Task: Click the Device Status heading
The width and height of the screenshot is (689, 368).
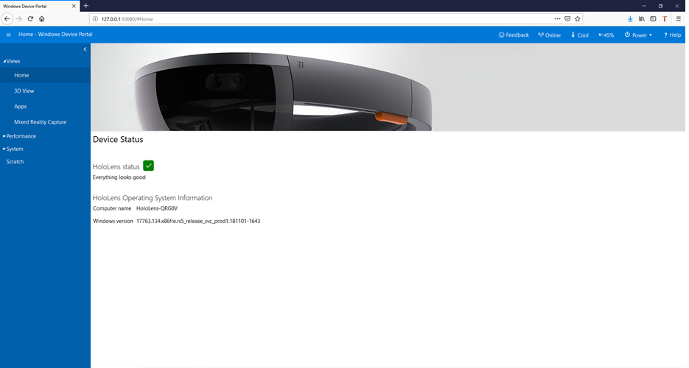Action: (118, 140)
